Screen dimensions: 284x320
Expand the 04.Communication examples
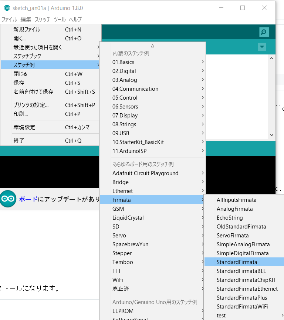point(152,89)
